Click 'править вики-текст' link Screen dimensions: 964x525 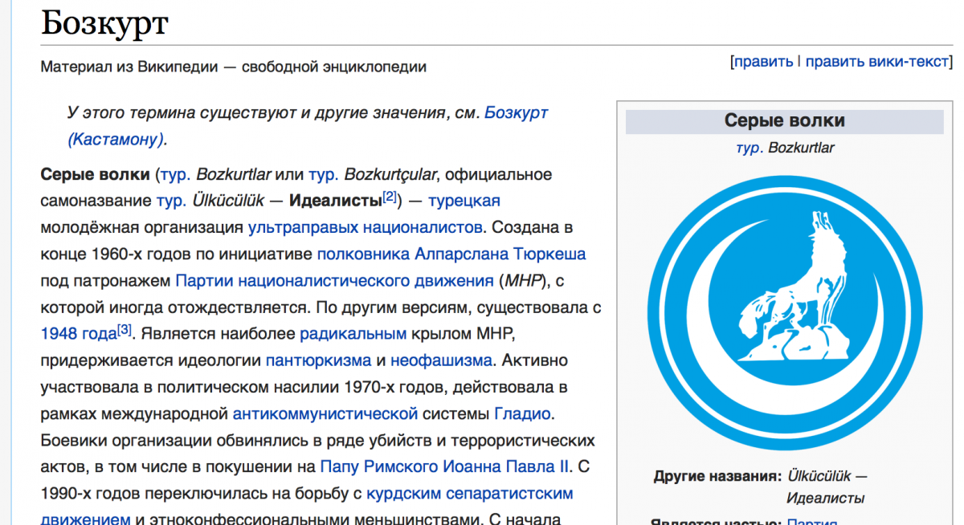click(x=877, y=62)
